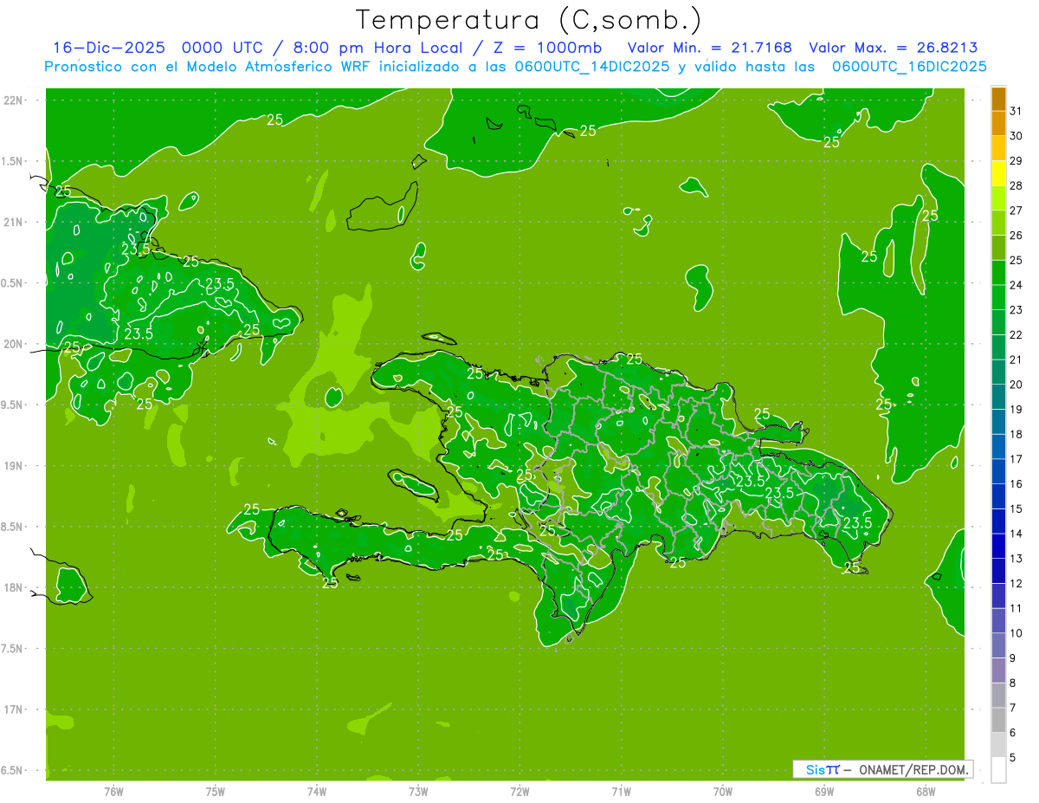Click the title 'Temperatura (C,somb.)'

click(x=528, y=20)
